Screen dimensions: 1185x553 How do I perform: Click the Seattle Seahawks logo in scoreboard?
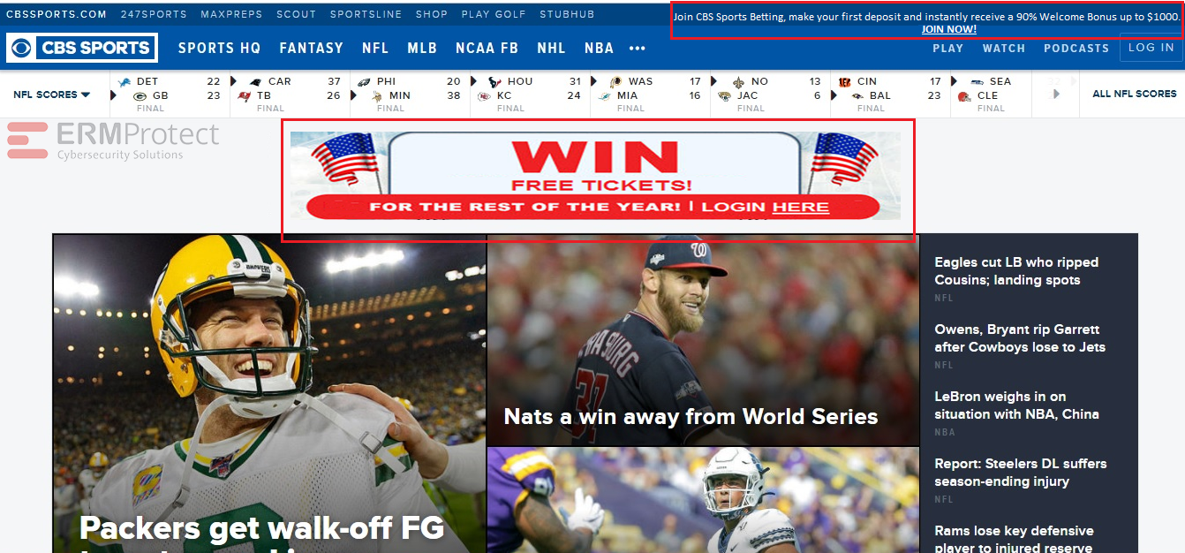pos(977,81)
